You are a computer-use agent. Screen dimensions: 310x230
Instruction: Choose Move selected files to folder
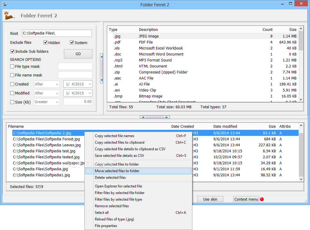(x=138, y=171)
